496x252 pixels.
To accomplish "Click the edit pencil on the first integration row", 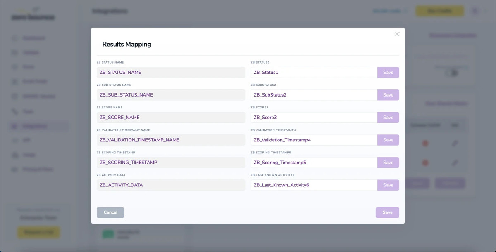I will tap(455, 144).
